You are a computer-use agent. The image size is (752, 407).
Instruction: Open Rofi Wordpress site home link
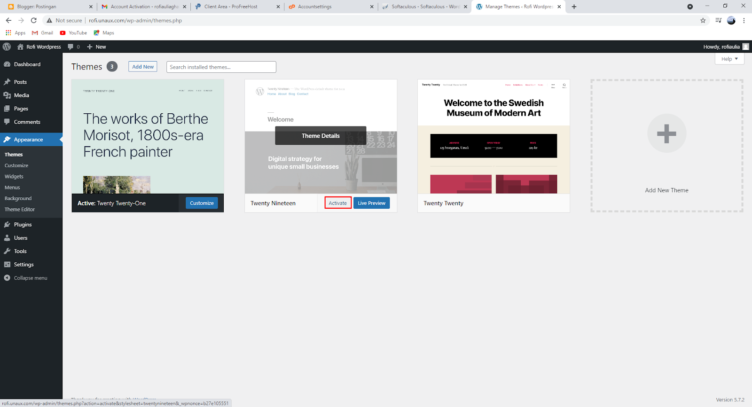coord(39,47)
